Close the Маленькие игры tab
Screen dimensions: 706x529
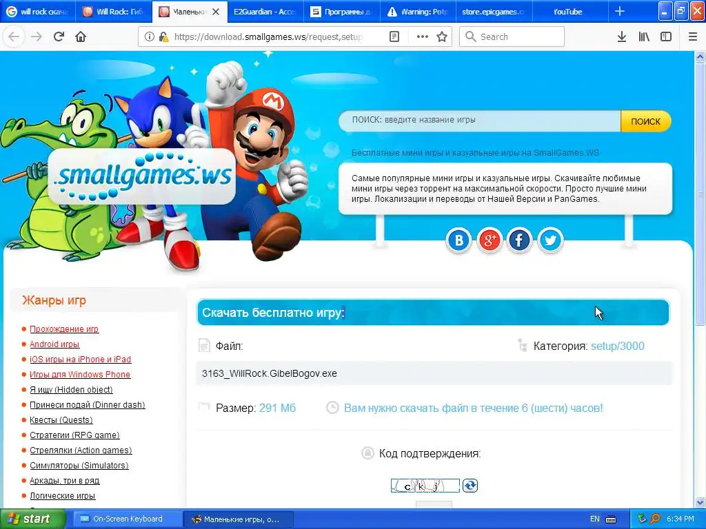tap(216, 12)
